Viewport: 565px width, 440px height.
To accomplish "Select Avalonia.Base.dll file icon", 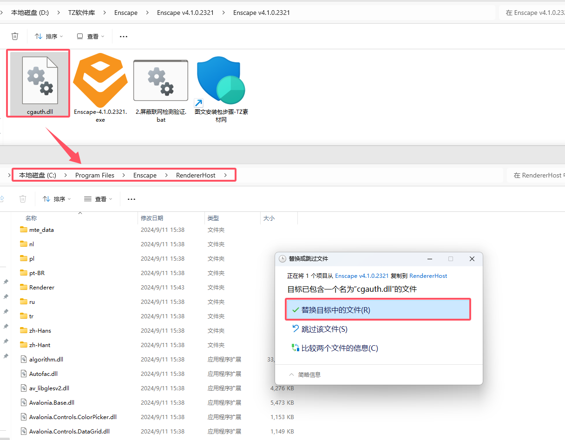I will 25,402.
